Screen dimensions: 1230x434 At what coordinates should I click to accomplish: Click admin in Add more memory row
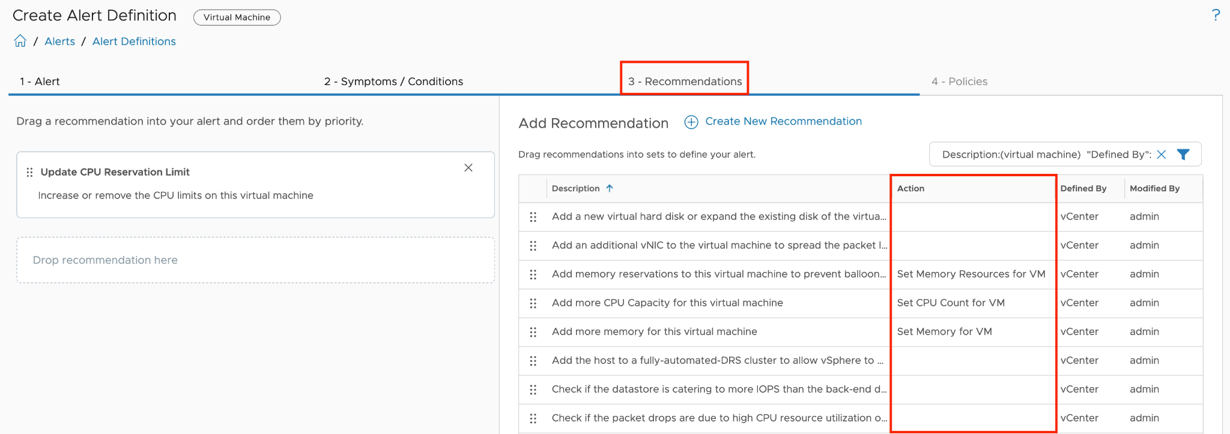point(1144,331)
